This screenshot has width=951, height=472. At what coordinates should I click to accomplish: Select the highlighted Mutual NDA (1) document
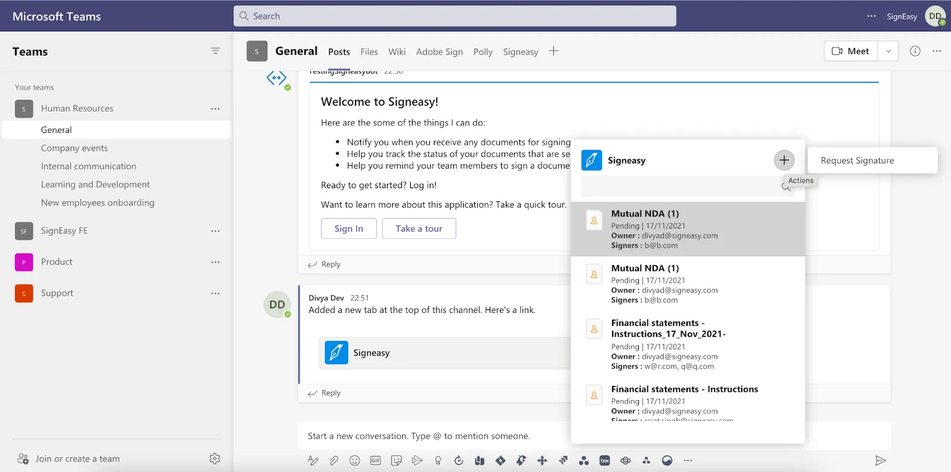tap(688, 229)
